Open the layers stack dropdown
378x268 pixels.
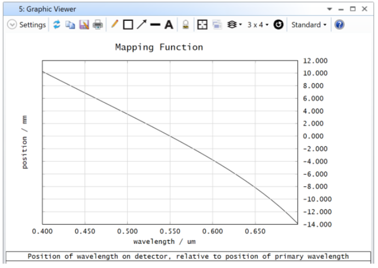click(233, 25)
